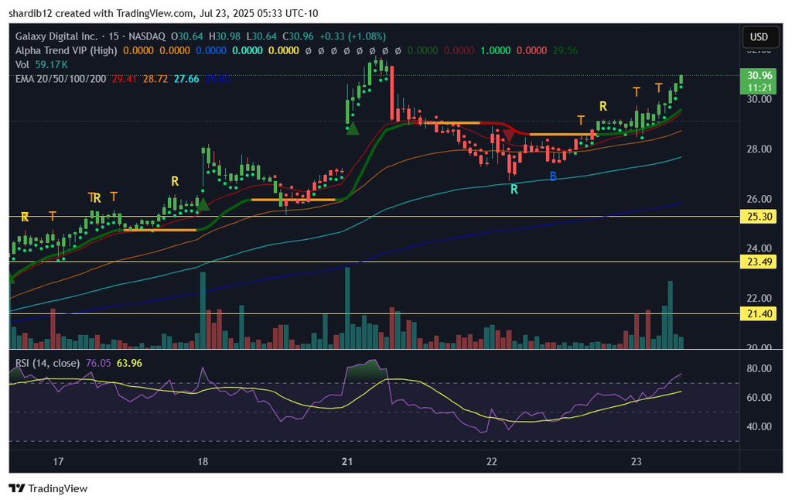
Task: Click the Alpha Trend VIP (High) indicator label
Action: tap(67, 50)
